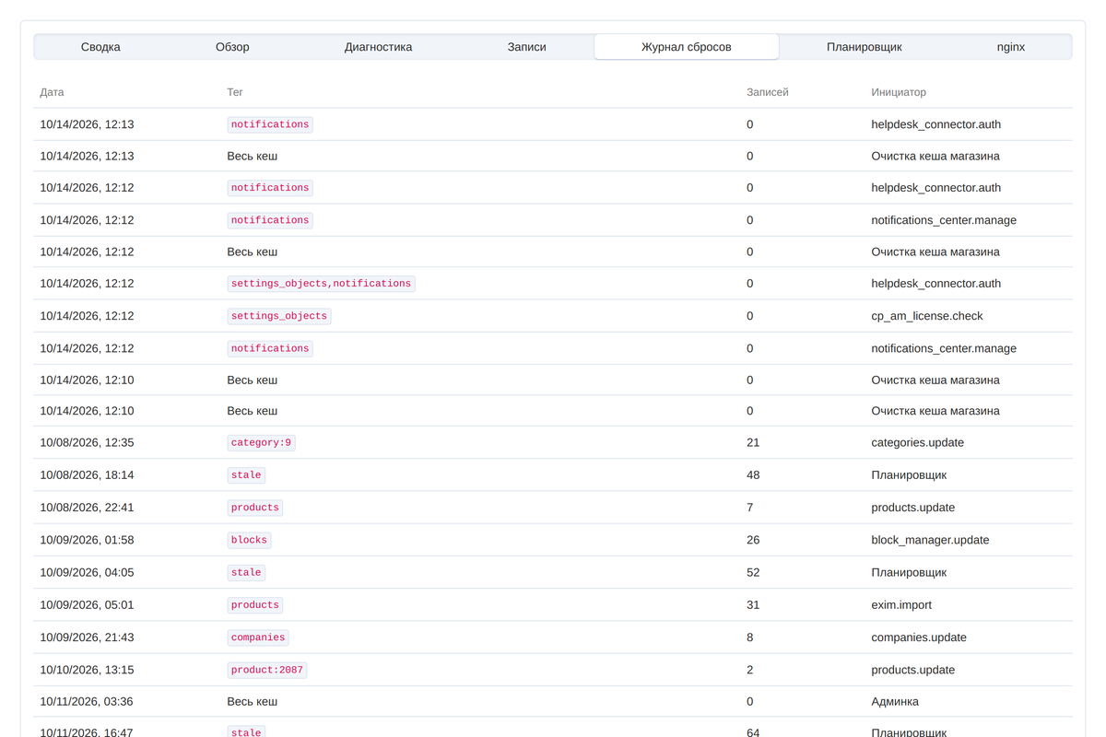Click the Записей column header
The height and width of the screenshot is (737, 1106).
pos(768,92)
